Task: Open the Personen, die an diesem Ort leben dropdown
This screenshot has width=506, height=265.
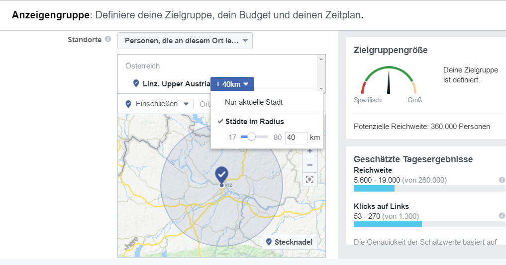Action: pyautogui.click(x=185, y=41)
